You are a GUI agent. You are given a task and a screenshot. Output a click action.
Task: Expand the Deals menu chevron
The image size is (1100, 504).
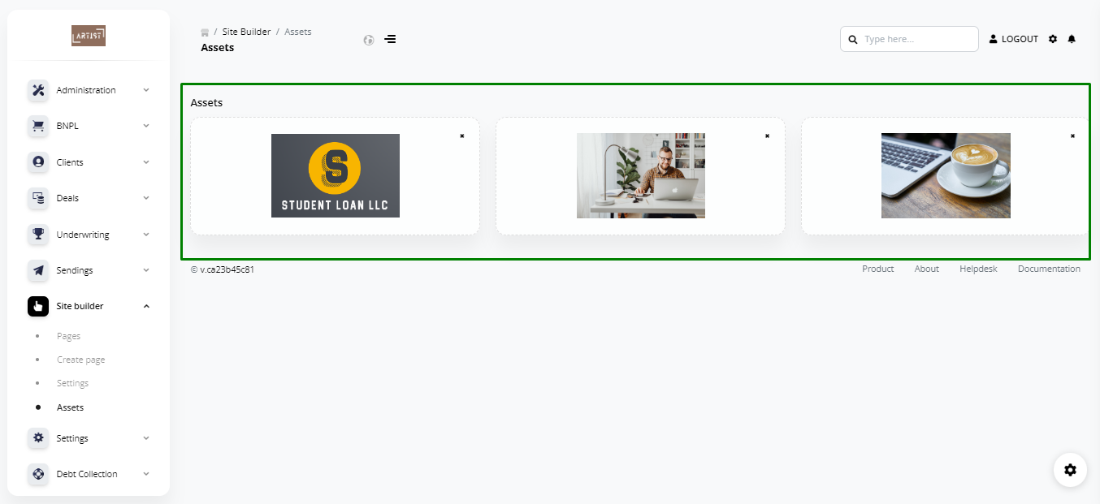pyautogui.click(x=146, y=198)
